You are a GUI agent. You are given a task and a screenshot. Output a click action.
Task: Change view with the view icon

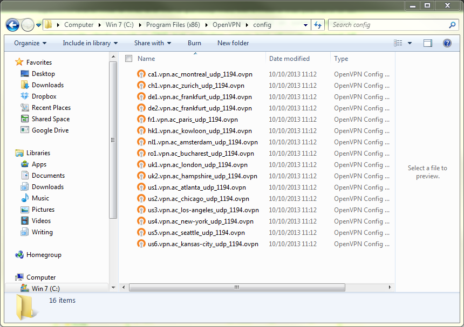pyautogui.click(x=398, y=43)
